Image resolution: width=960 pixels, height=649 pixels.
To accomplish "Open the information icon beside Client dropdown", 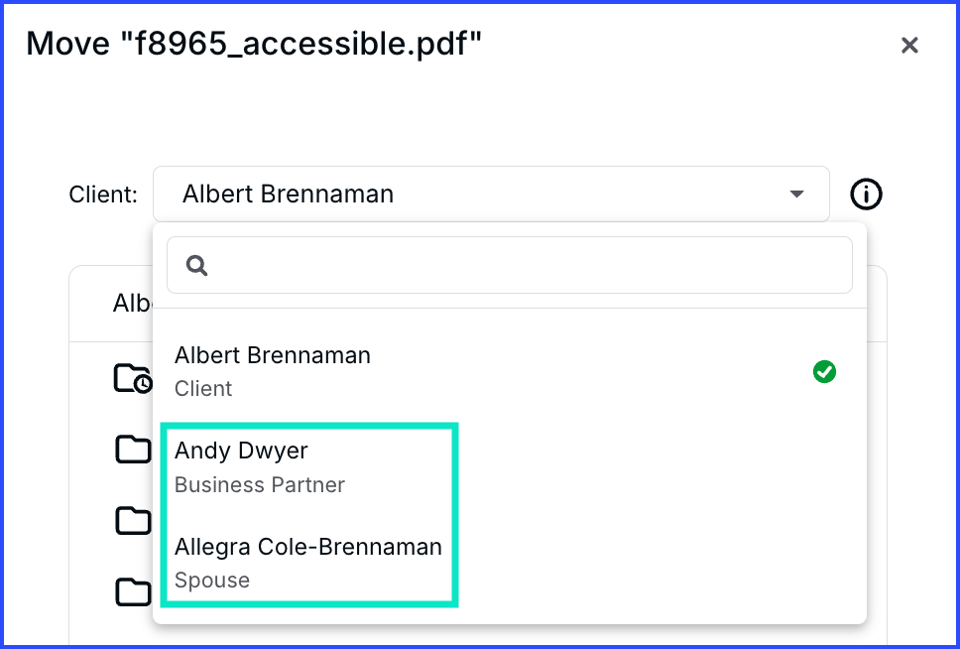I will (x=866, y=195).
